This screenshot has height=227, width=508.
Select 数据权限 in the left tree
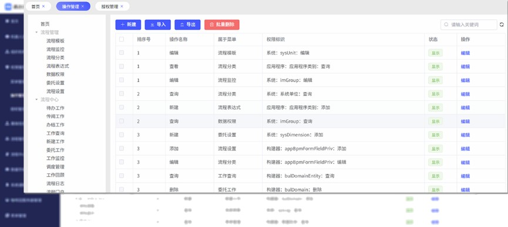click(55, 74)
